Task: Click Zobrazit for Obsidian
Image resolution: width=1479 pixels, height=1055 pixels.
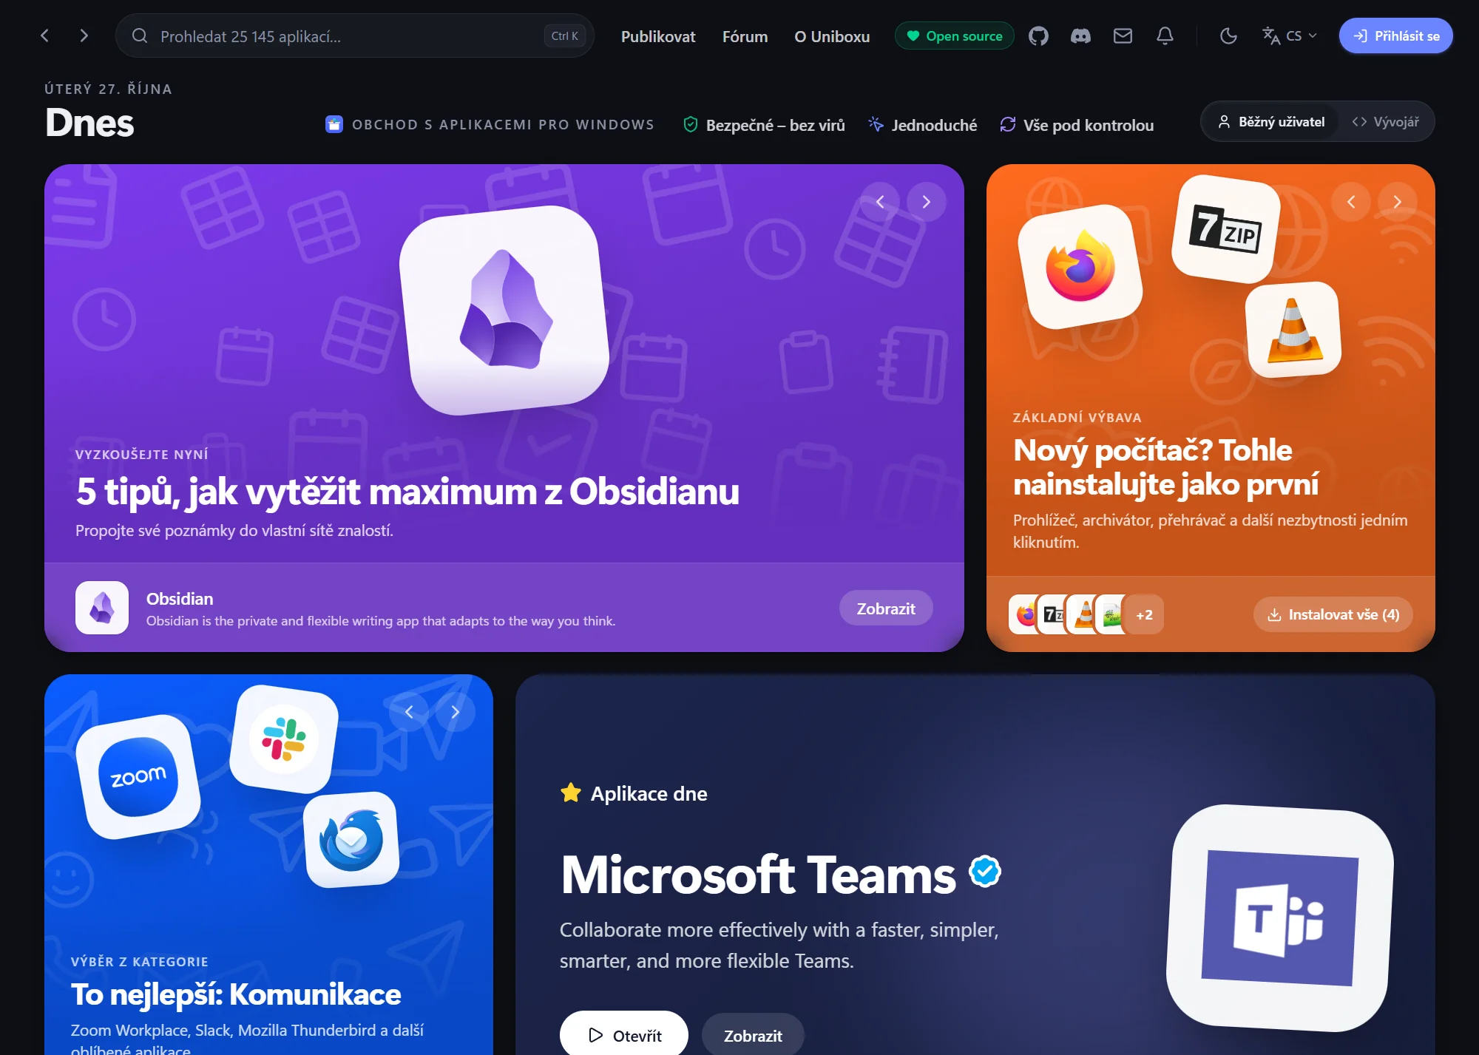Action: (886, 608)
